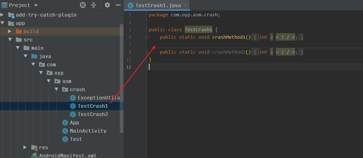Open the App class file
This screenshot has height=158, width=363.
pos(74,123)
